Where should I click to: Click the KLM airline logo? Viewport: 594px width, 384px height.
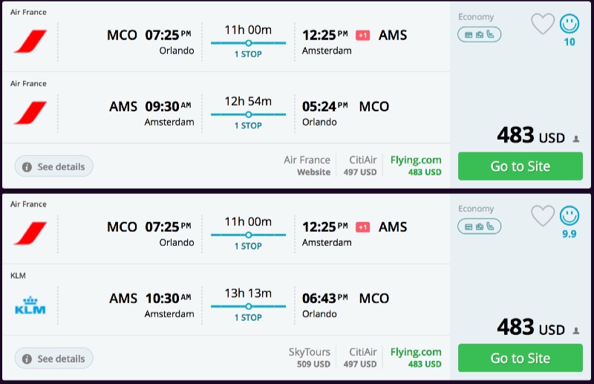click(30, 305)
